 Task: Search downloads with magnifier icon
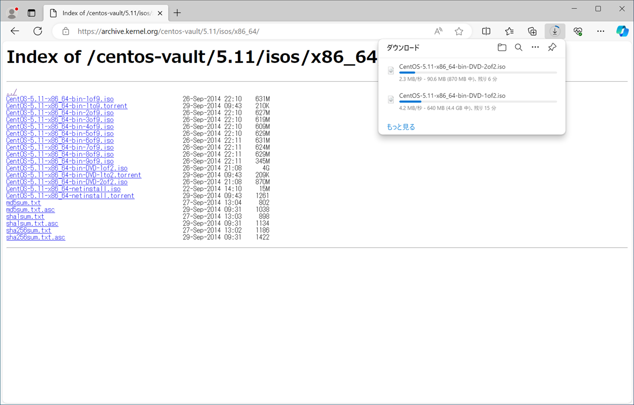[x=518, y=47]
